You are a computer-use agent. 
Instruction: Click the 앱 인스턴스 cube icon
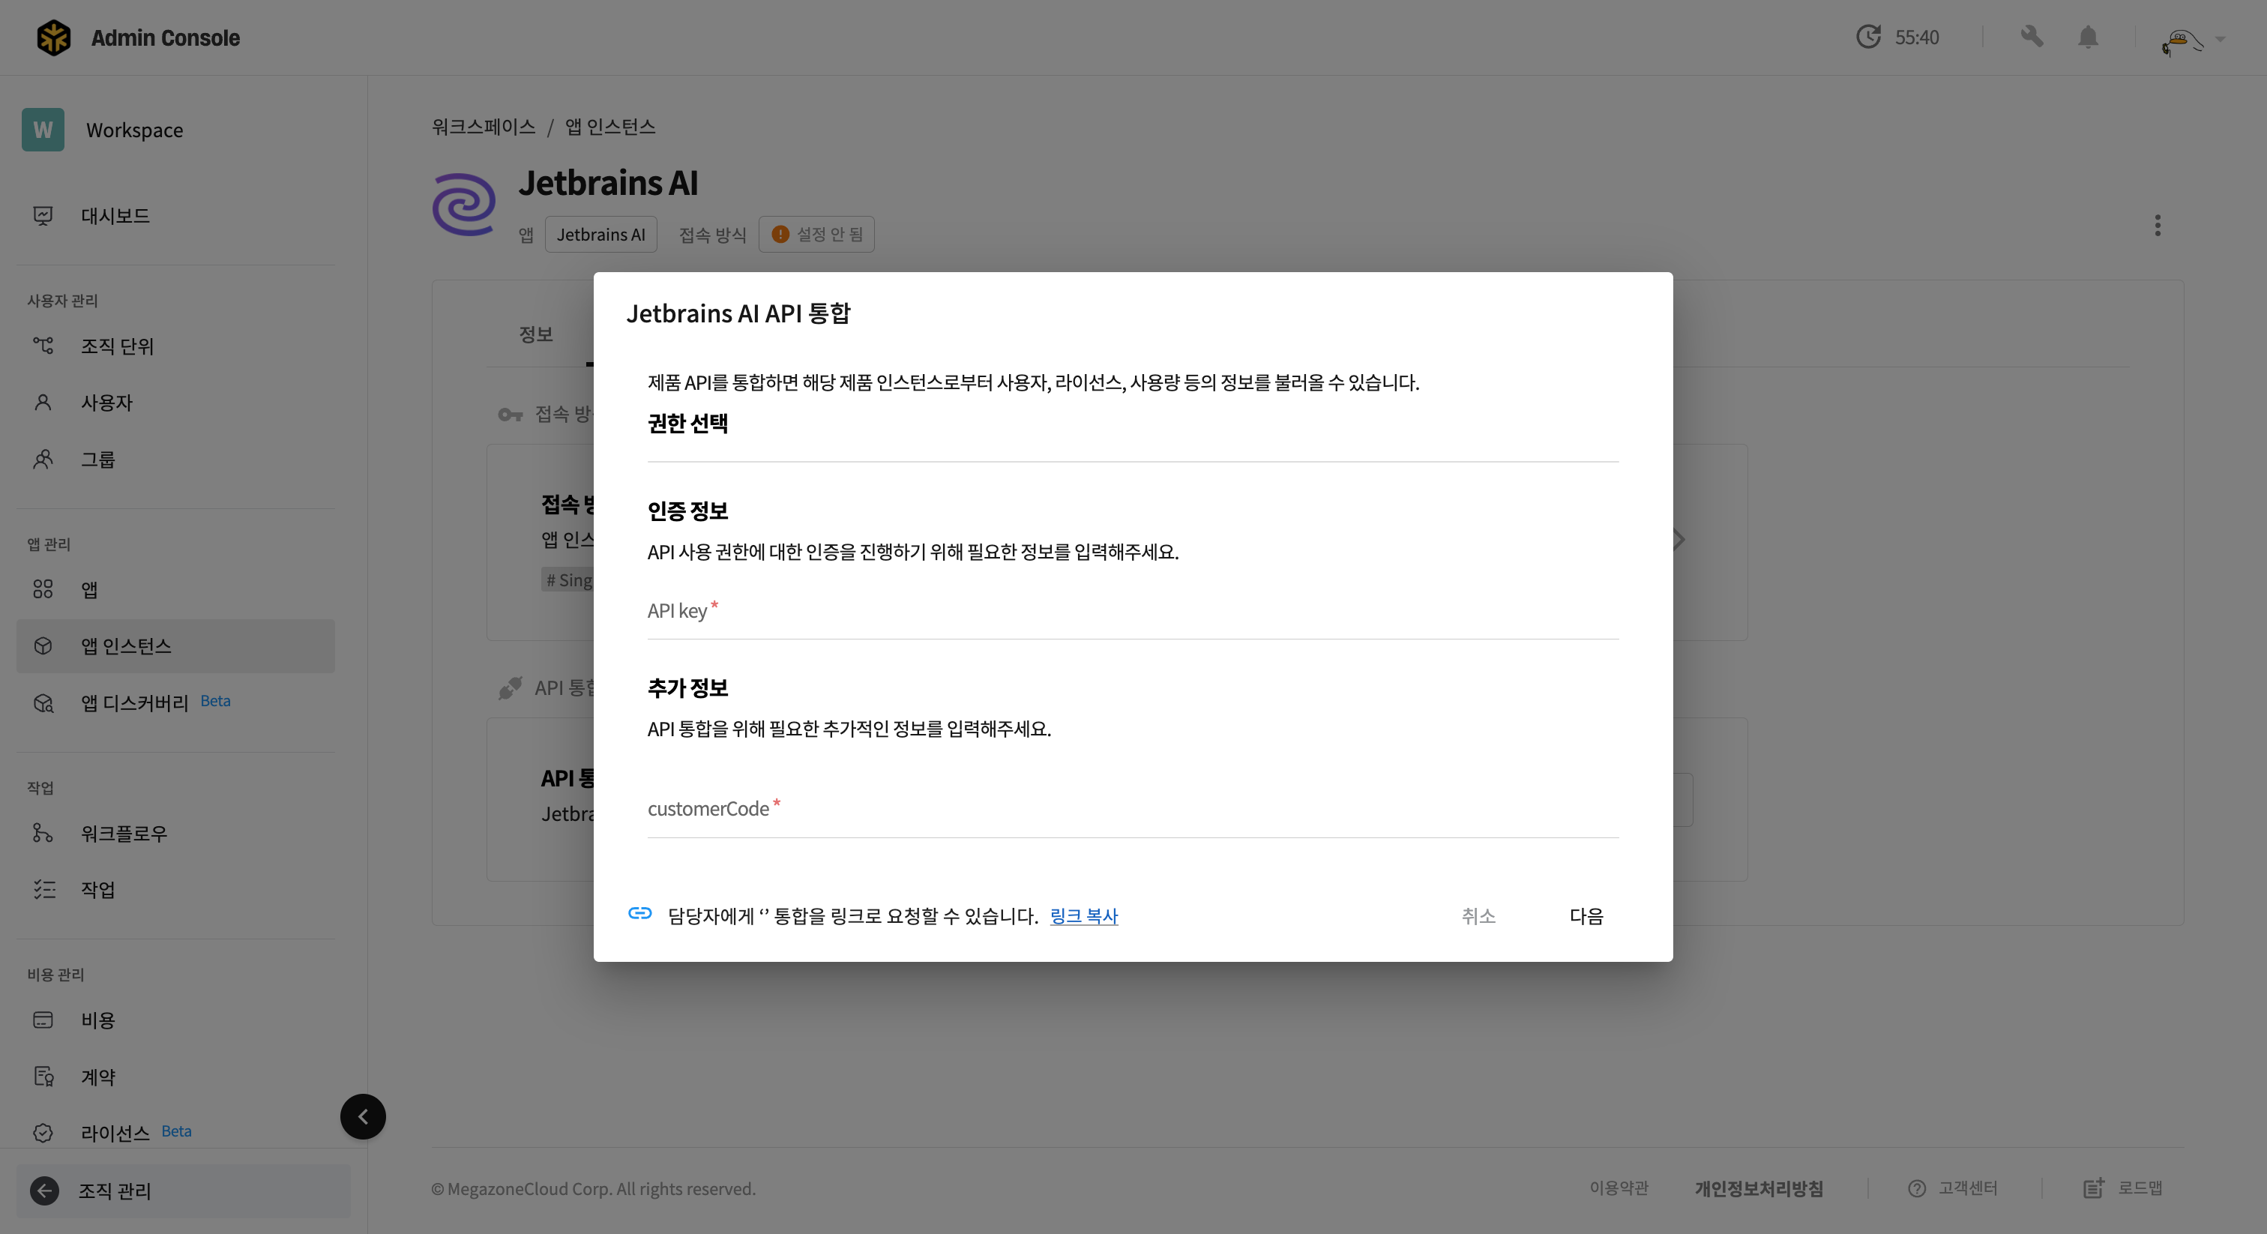43,646
